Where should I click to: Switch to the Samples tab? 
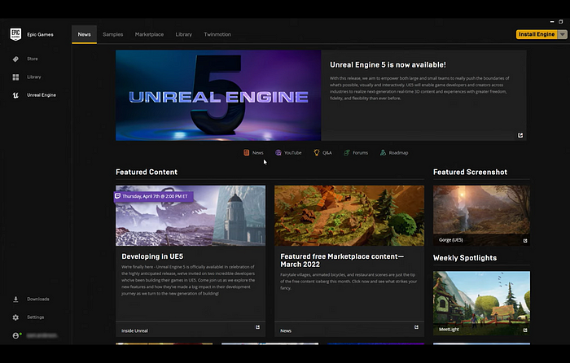coord(112,34)
